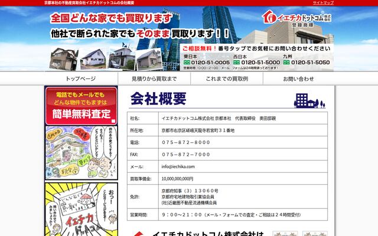Click the free-dial icon beside 0120-51-5000
Image resolution: width=378 pixels, height=236 pixels.
[x=237, y=63]
